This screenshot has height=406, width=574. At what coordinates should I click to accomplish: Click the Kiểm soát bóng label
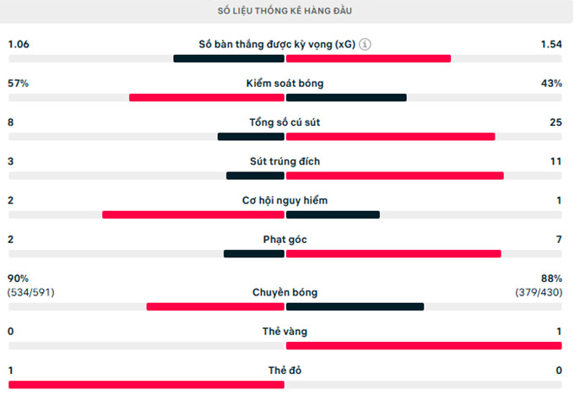click(284, 84)
